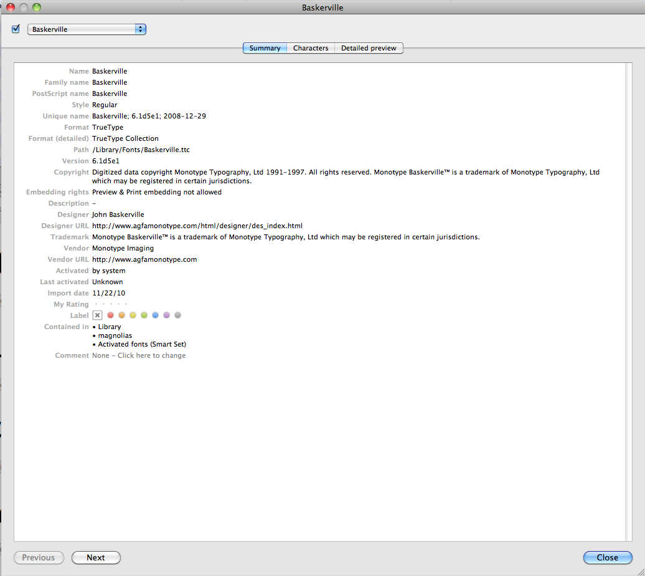Close the font info window
645x576 pixels.
608,557
